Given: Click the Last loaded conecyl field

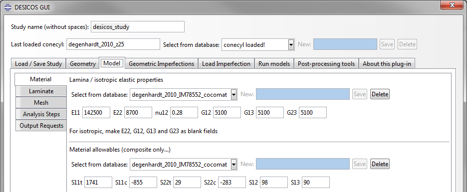Looking at the screenshot, I should tap(113, 44).
